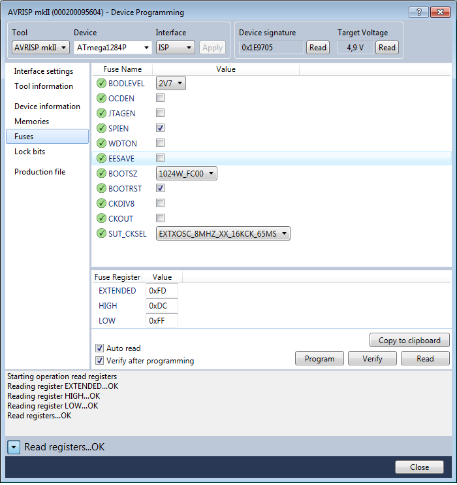The height and width of the screenshot is (485, 457).
Task: Click the help question mark icon
Action: [418, 12]
